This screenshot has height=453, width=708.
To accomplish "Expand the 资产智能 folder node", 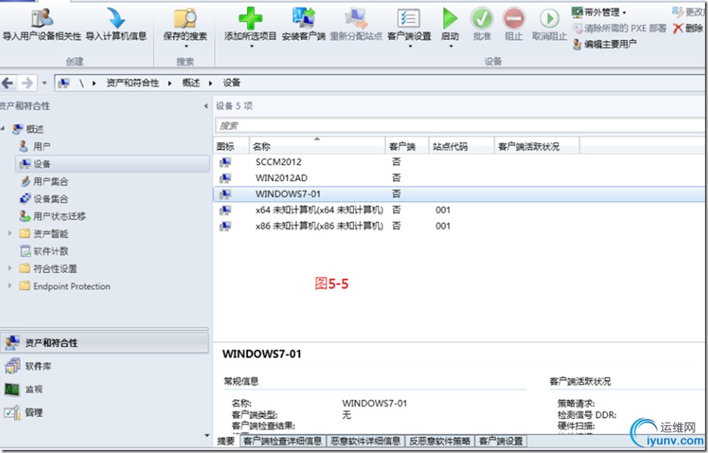I will point(10,233).
